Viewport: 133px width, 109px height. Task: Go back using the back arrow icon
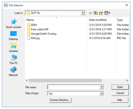click(x=91, y=13)
